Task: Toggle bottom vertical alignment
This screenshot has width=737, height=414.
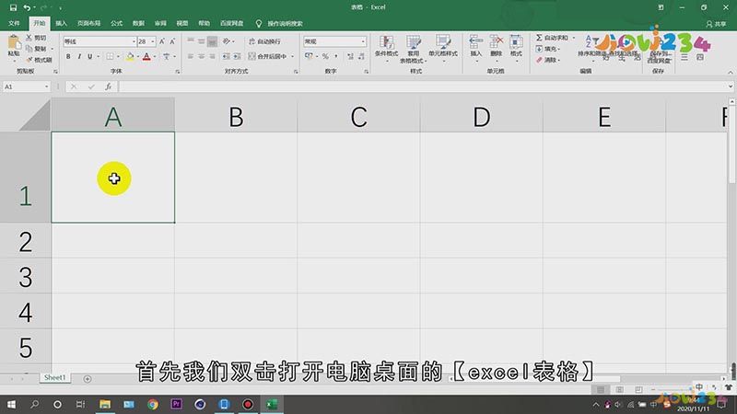Action: coord(213,41)
